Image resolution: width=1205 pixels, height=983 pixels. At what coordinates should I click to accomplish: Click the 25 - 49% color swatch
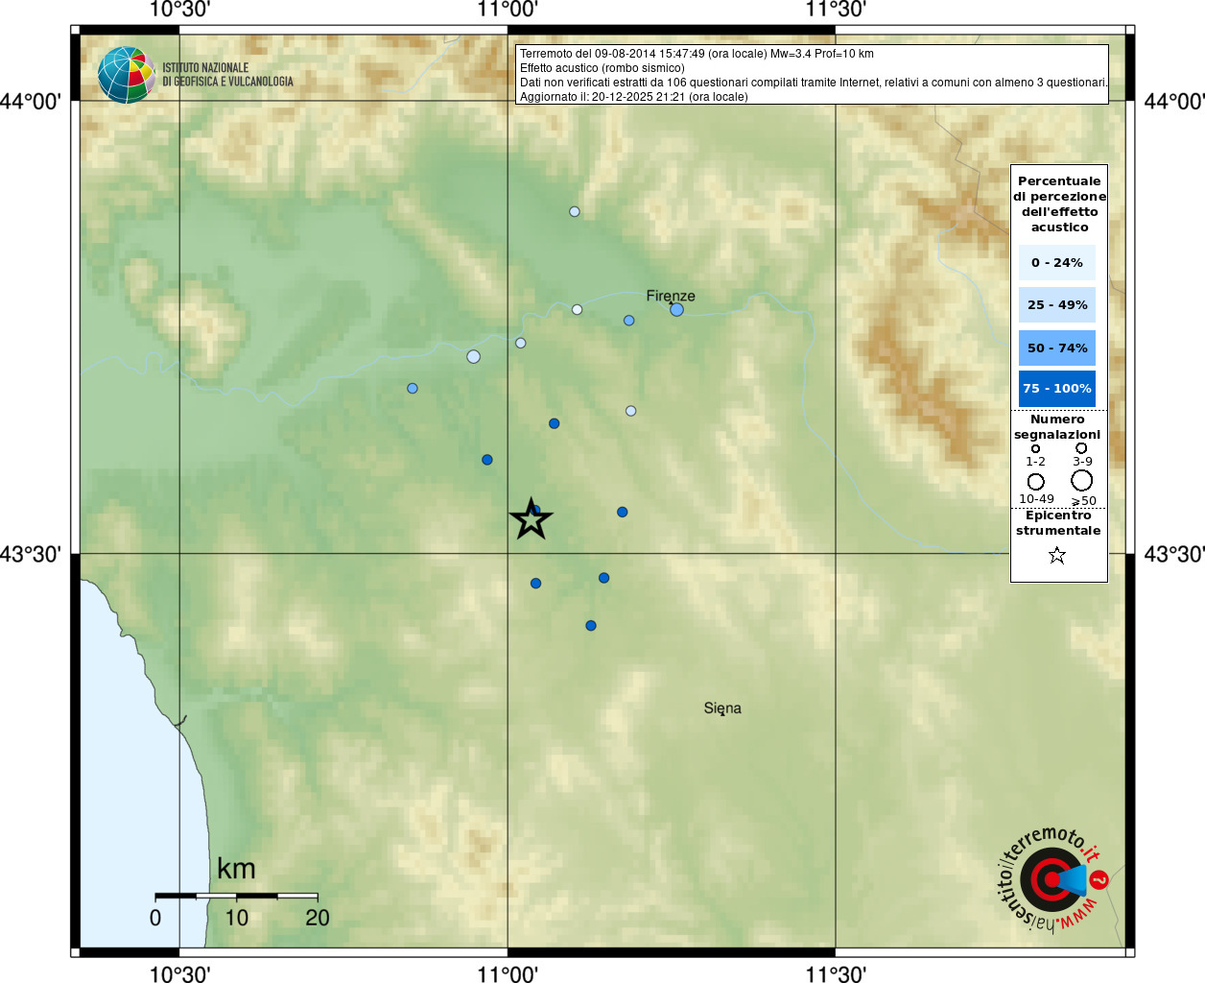click(1057, 304)
